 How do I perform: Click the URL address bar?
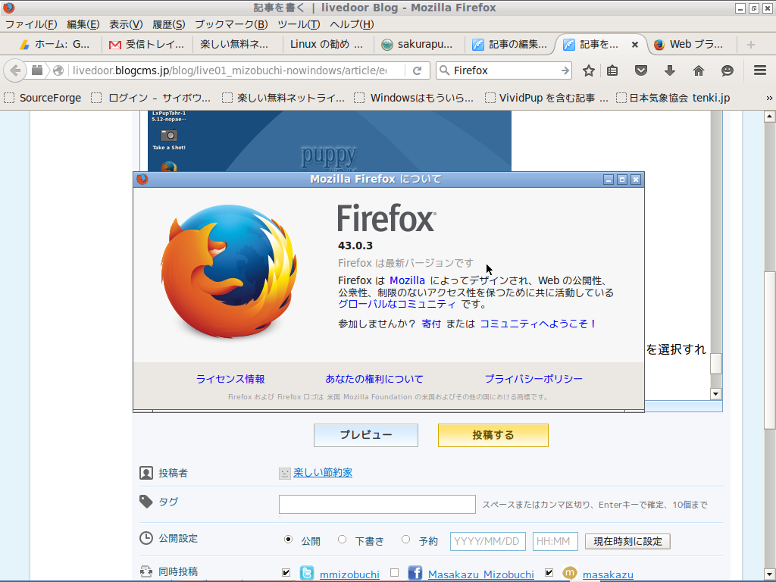click(229, 70)
